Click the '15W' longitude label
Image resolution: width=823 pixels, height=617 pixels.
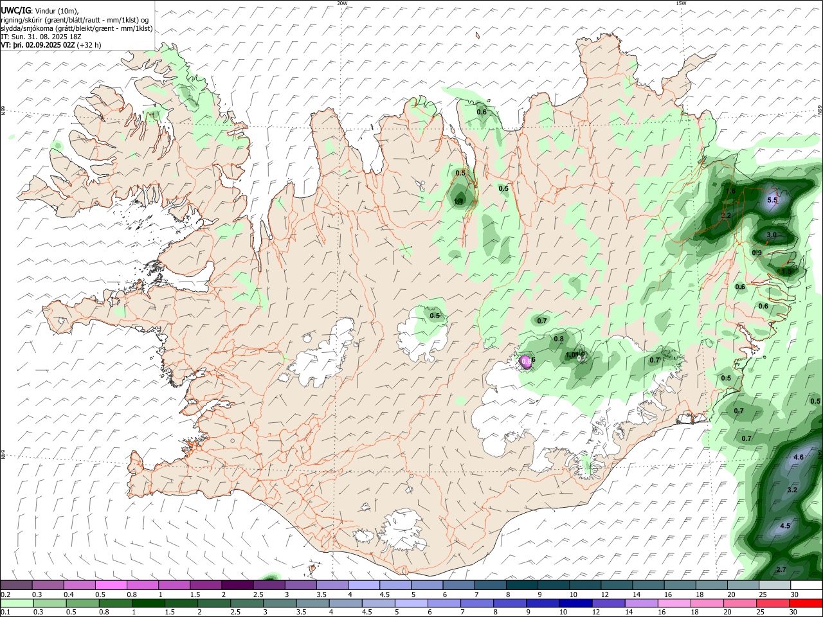coord(681,3)
